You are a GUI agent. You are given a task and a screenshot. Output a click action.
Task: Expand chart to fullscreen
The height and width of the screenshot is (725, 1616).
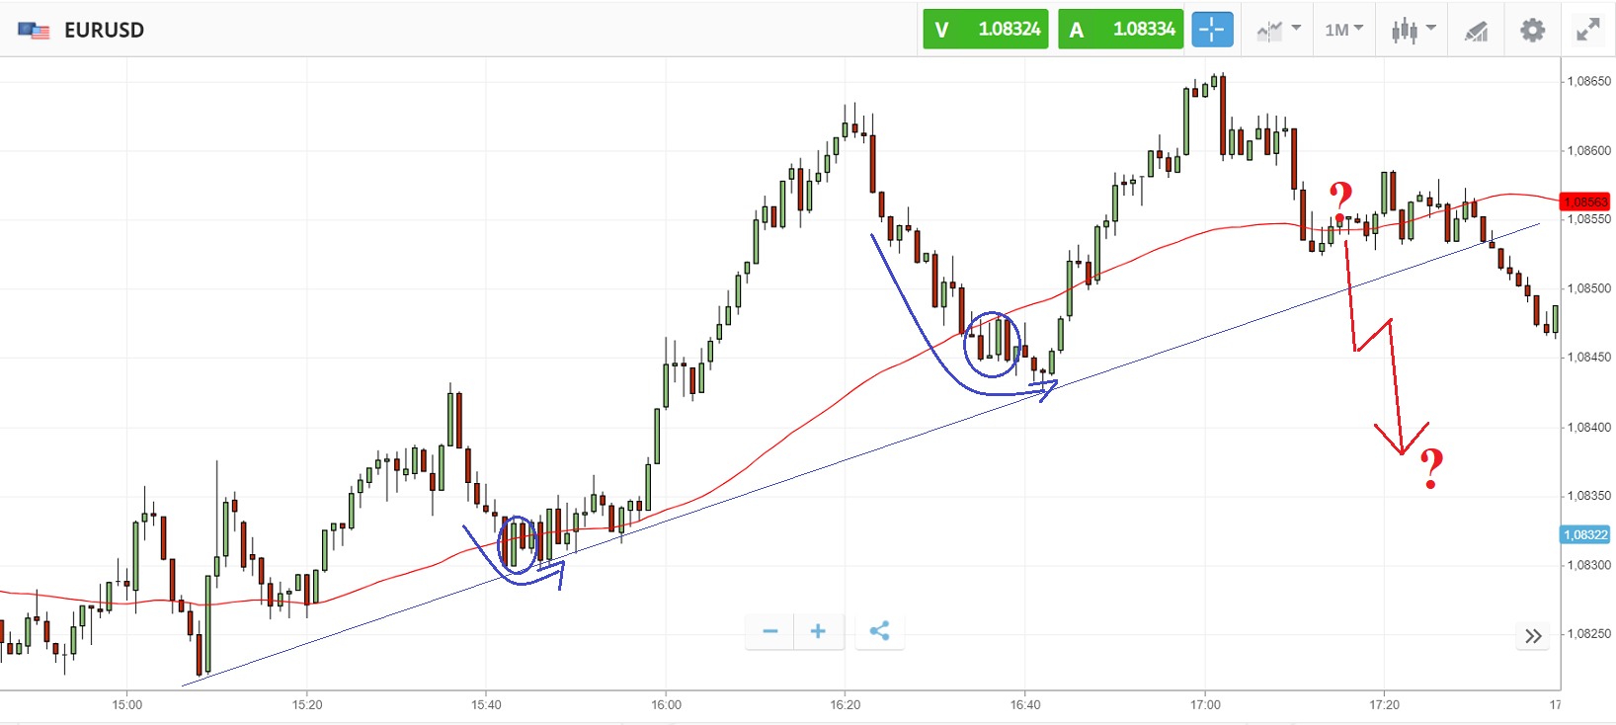click(1587, 30)
